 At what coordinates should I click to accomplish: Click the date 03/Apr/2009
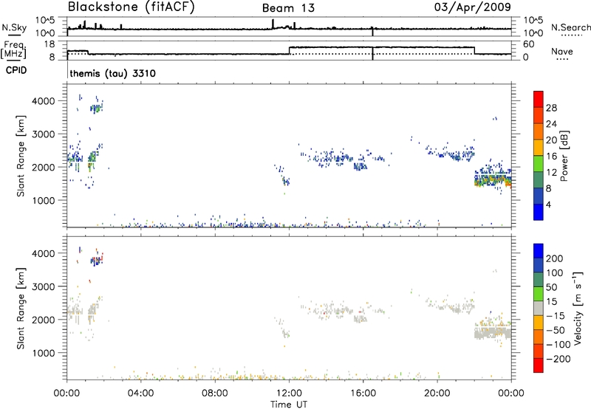point(473,7)
